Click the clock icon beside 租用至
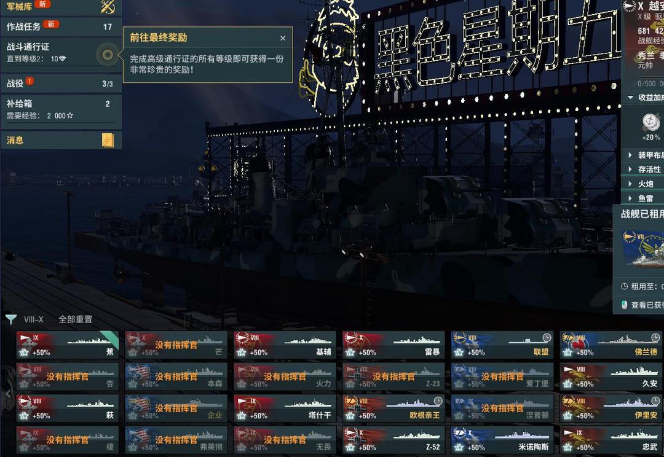 click(624, 286)
